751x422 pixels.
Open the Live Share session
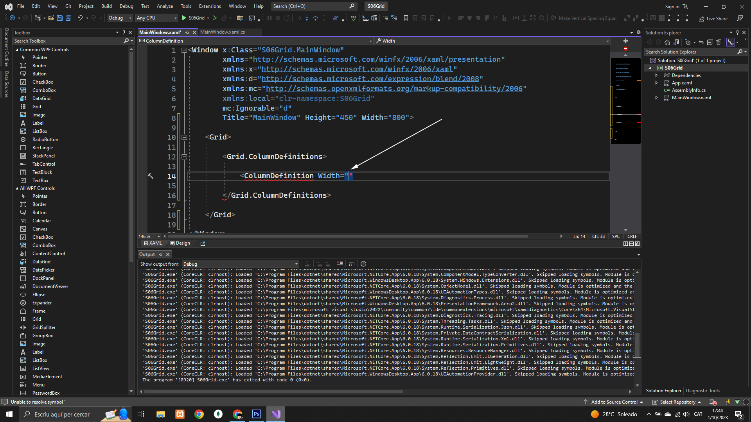tap(713, 18)
